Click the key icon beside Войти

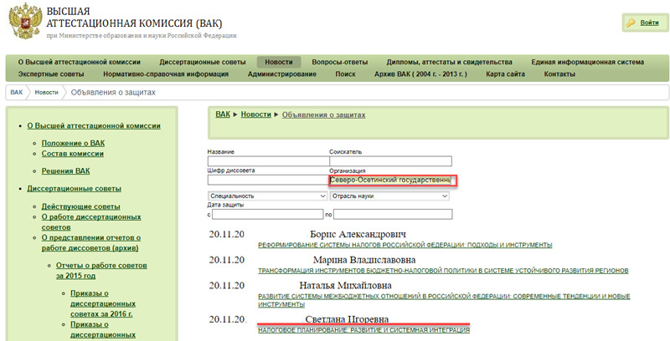[631, 23]
